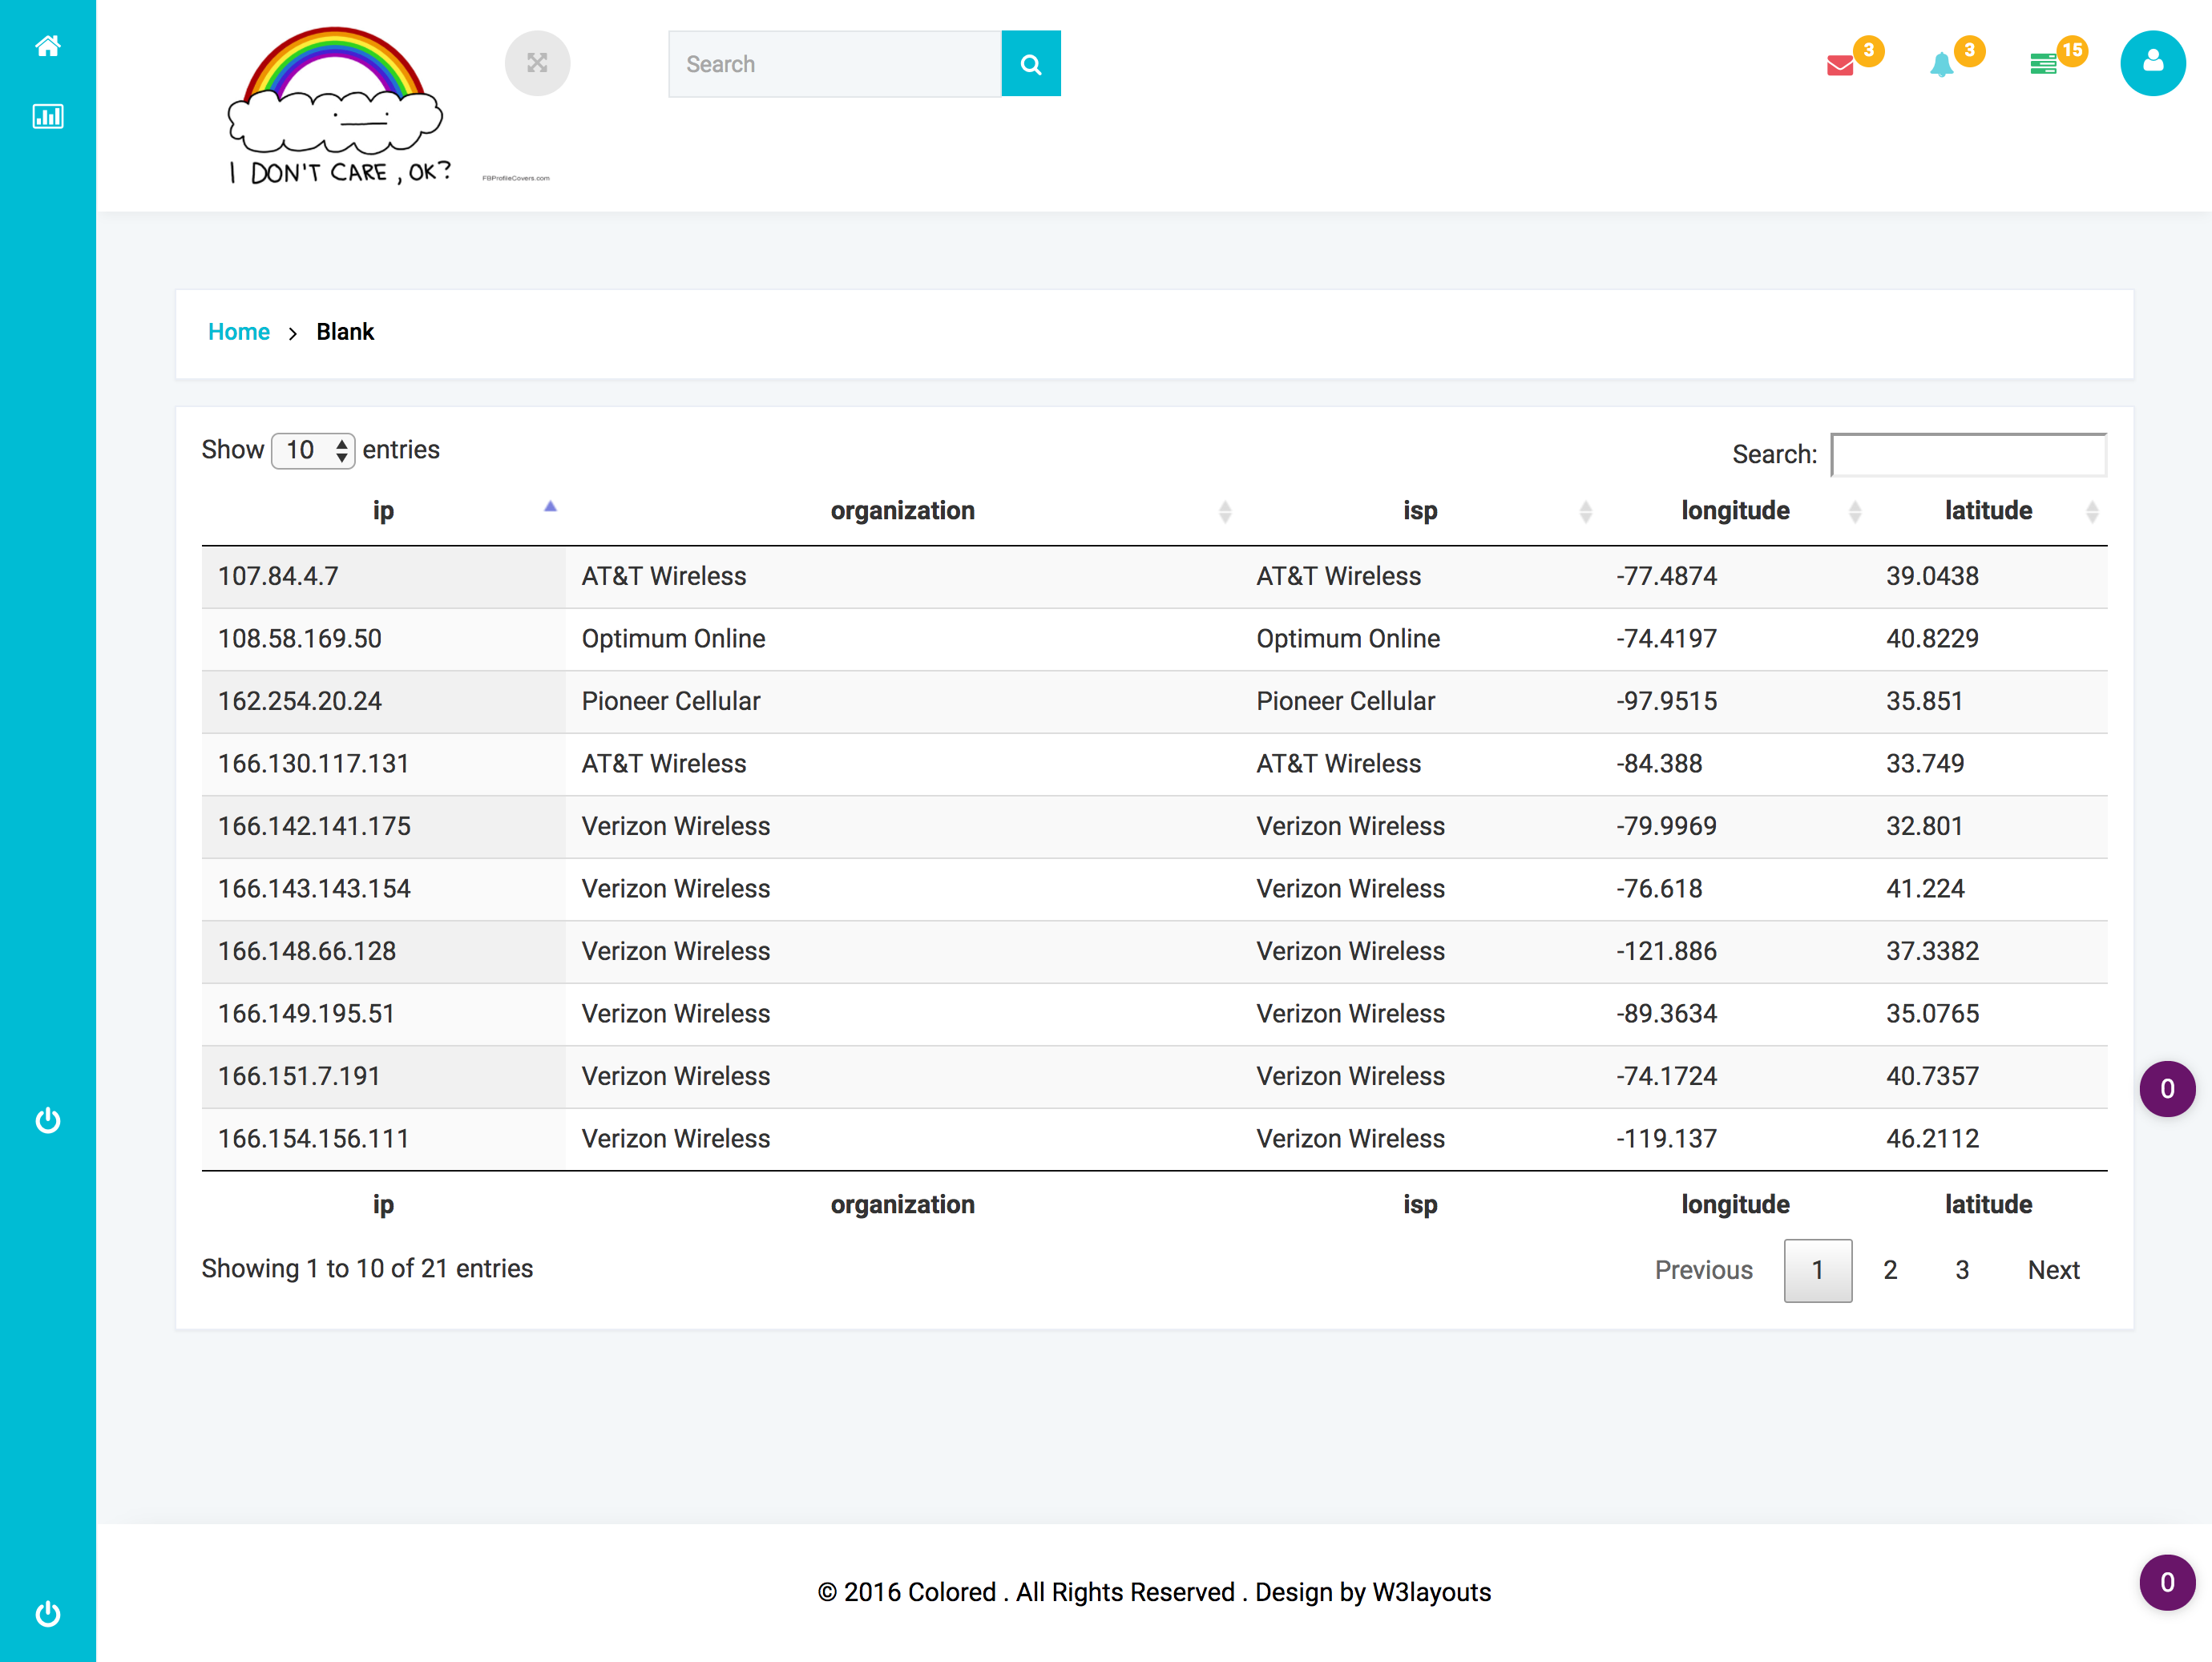
Task: Open the Show entries count dropdown
Action: (313, 450)
